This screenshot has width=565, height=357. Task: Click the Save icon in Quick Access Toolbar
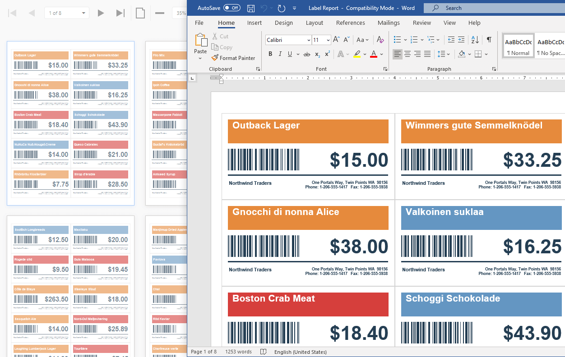tap(250, 8)
